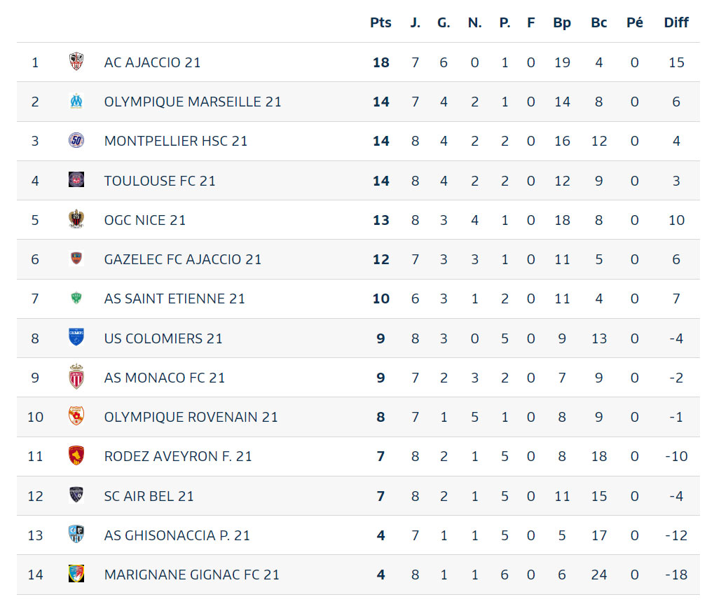Click the AS Monaco crest
The height and width of the screenshot is (604, 714).
(x=76, y=377)
